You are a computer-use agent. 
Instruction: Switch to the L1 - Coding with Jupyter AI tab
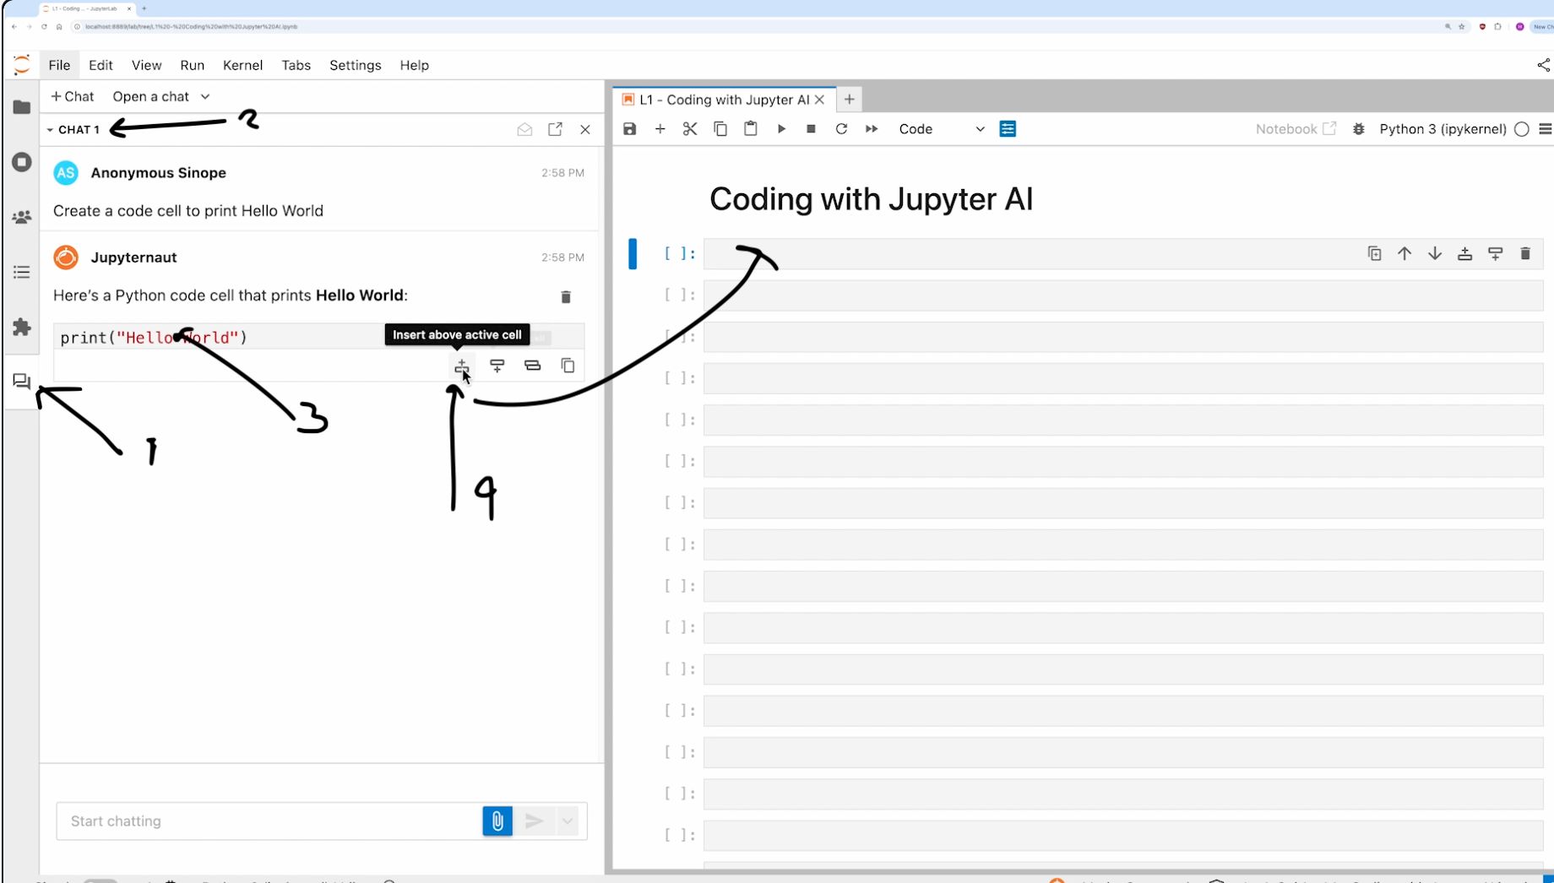coord(722,99)
